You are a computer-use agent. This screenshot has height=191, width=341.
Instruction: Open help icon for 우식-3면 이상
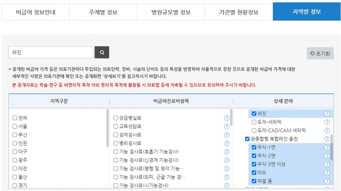point(327,164)
